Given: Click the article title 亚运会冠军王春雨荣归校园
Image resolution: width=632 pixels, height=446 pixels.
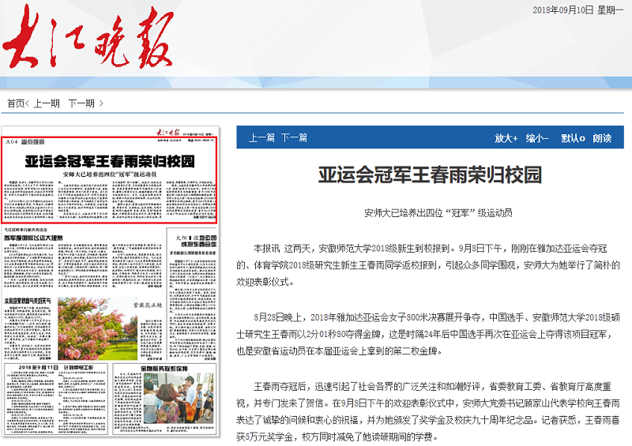Looking at the screenshot, I should pos(430,175).
